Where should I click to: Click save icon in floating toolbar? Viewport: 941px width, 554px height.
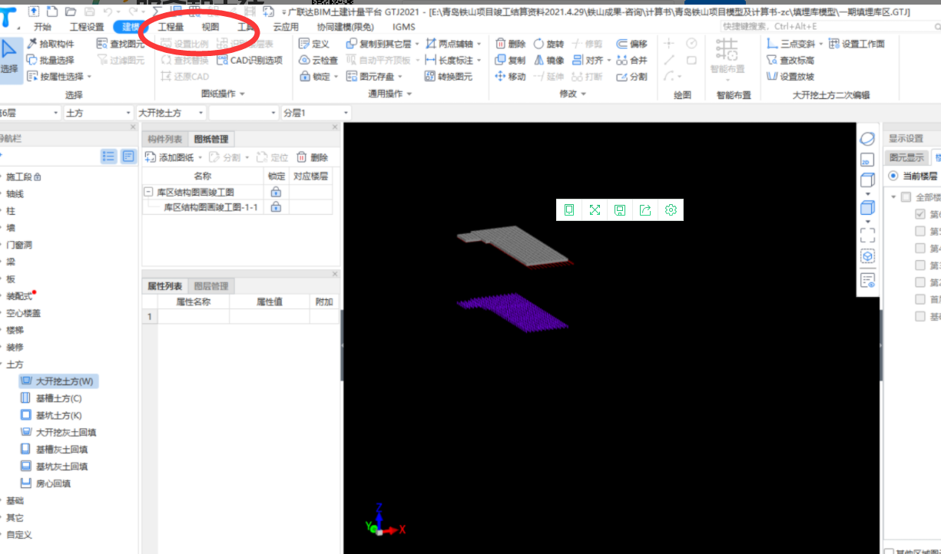click(x=620, y=209)
